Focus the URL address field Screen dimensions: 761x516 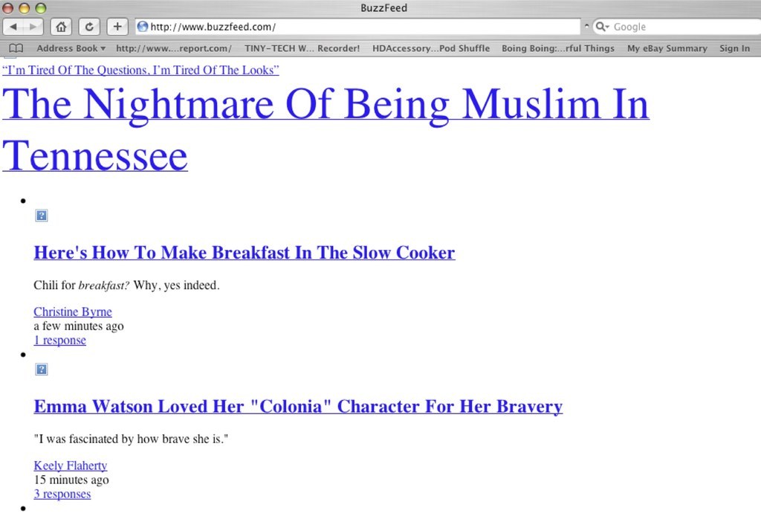[x=357, y=27]
